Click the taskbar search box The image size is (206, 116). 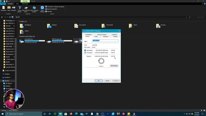point(23,114)
